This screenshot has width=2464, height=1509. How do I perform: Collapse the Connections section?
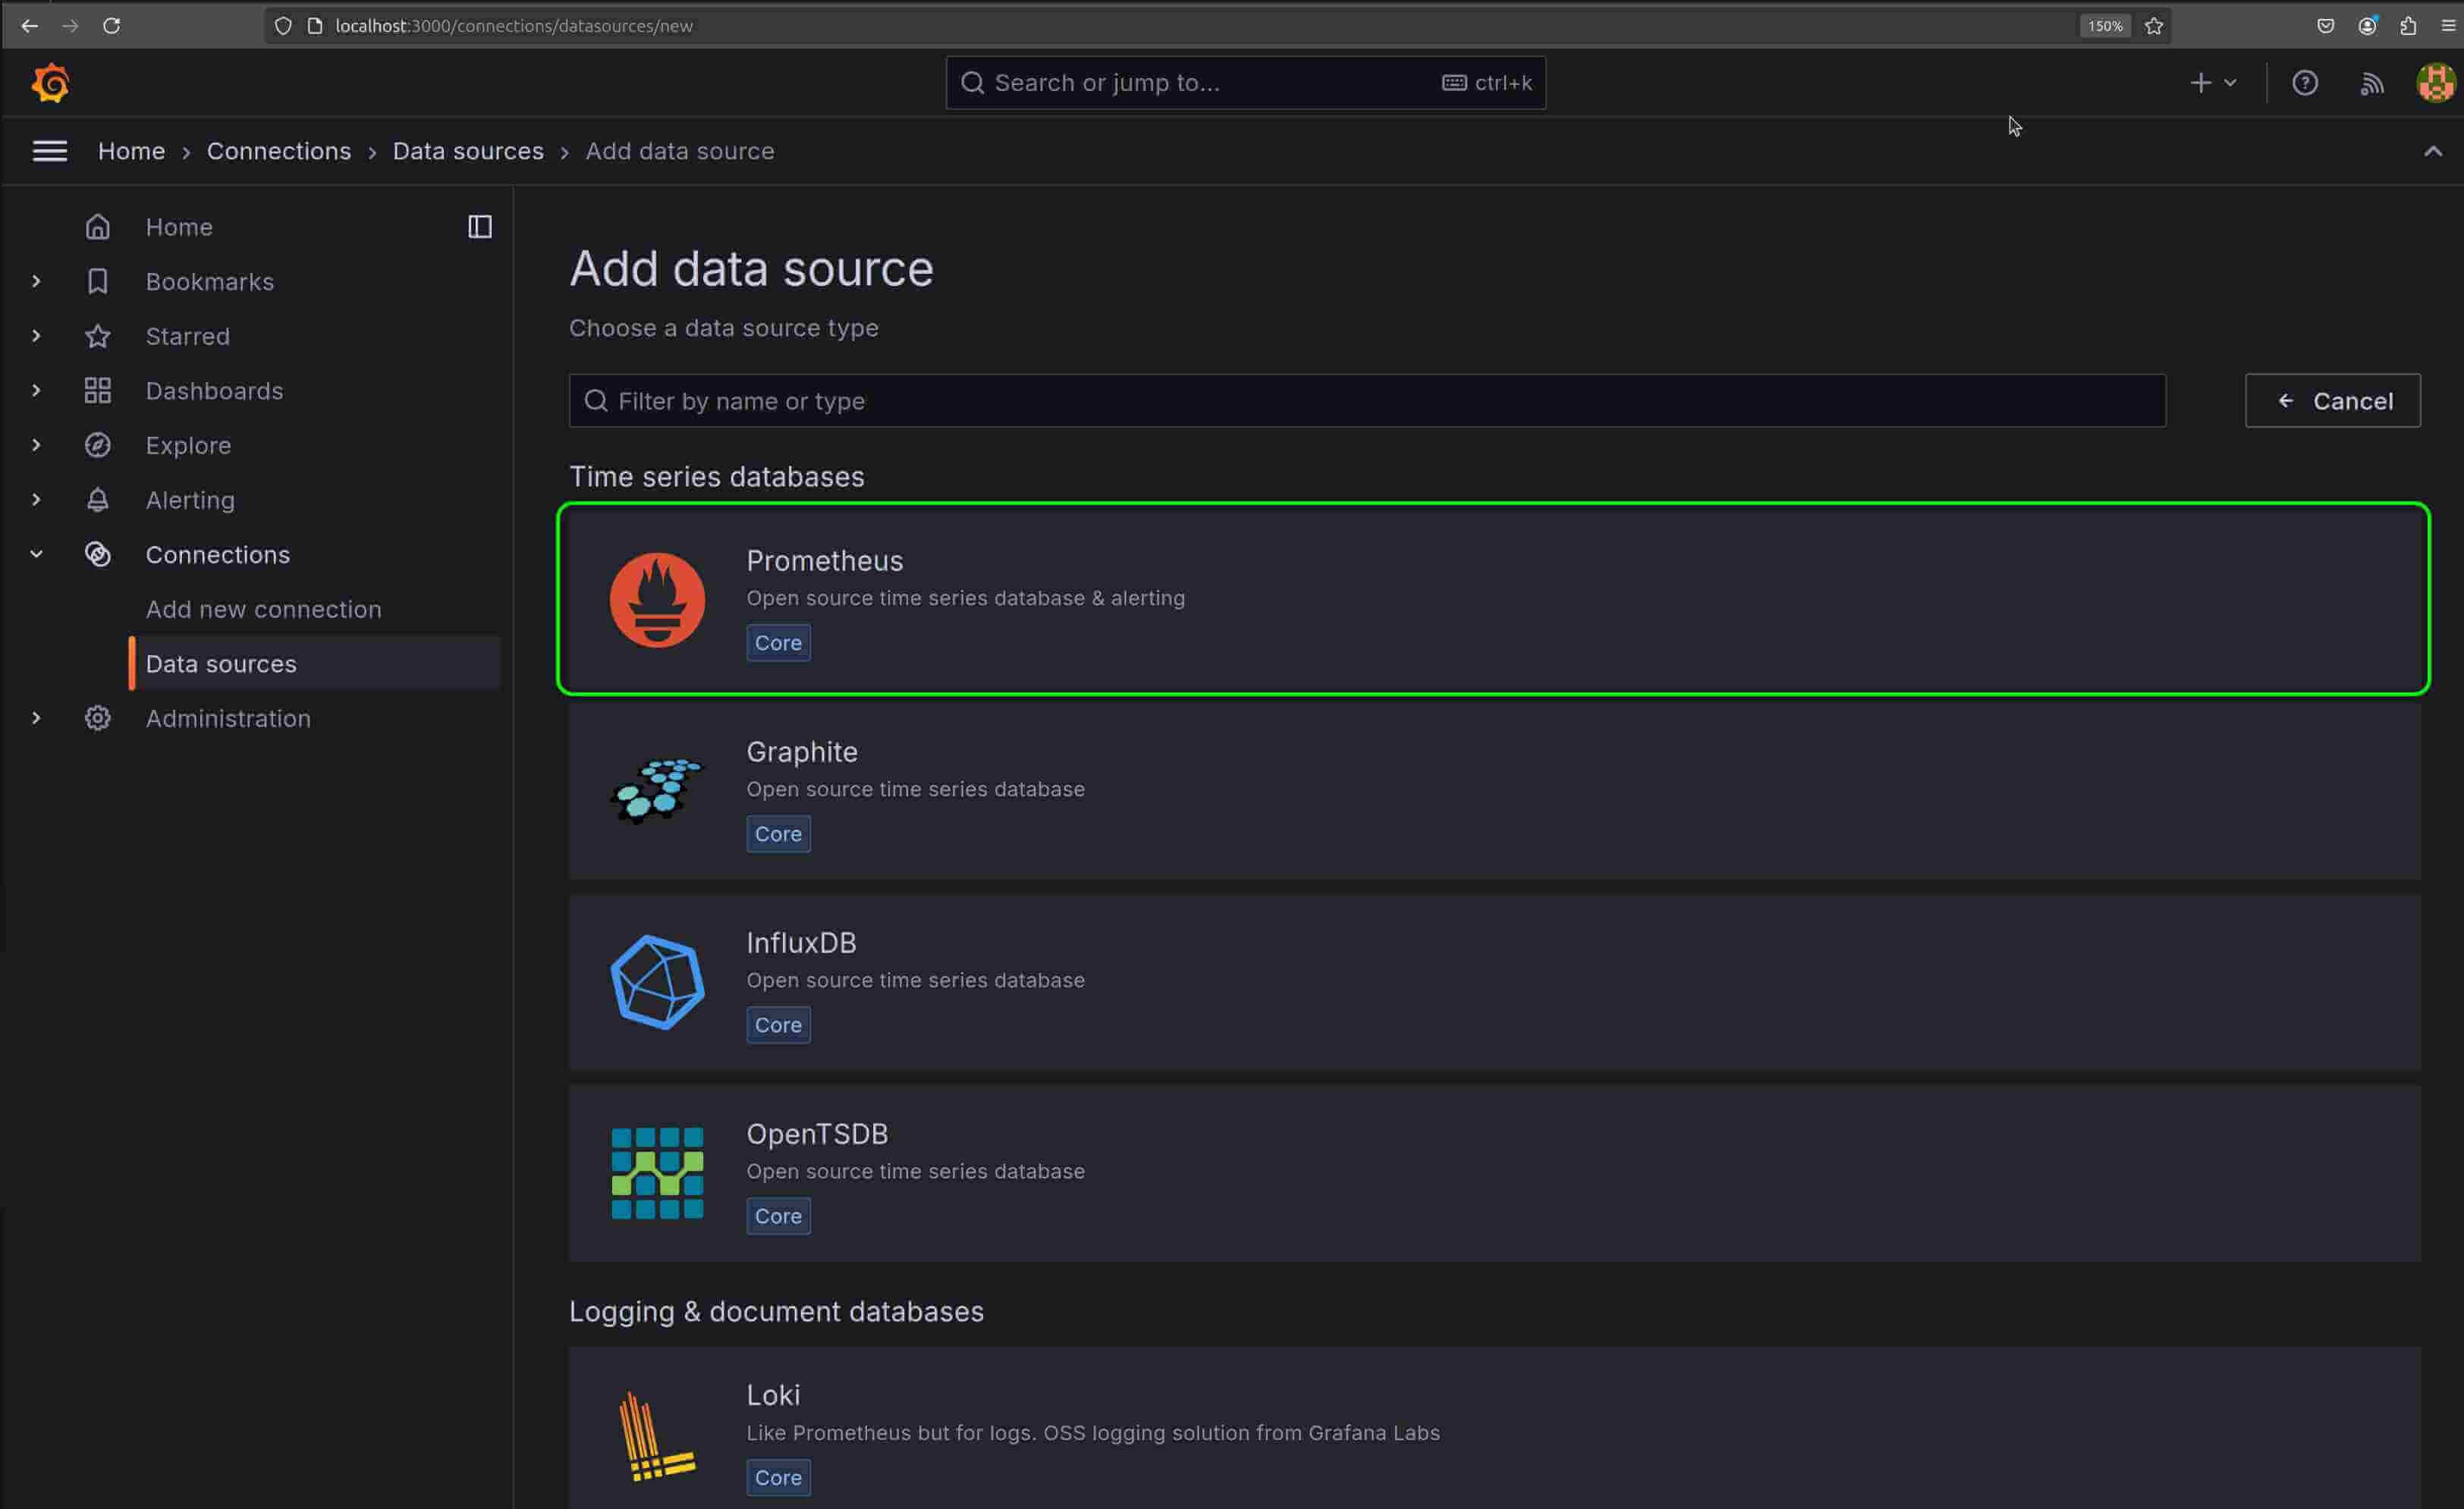click(x=36, y=554)
